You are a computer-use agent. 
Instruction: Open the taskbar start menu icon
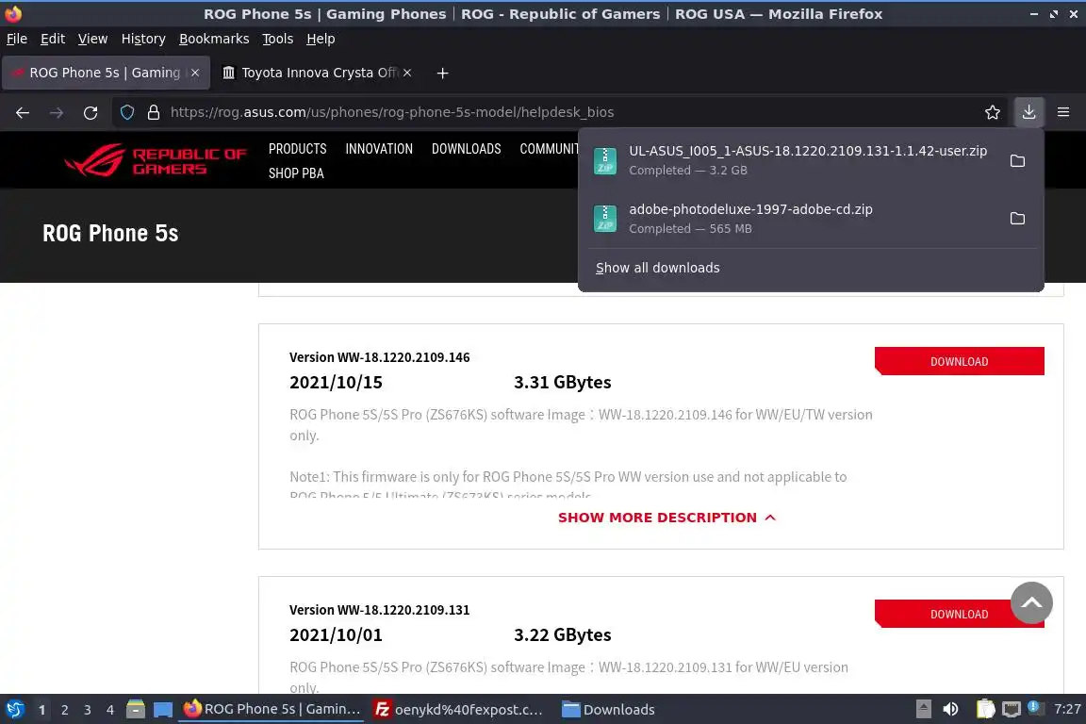pos(14,710)
